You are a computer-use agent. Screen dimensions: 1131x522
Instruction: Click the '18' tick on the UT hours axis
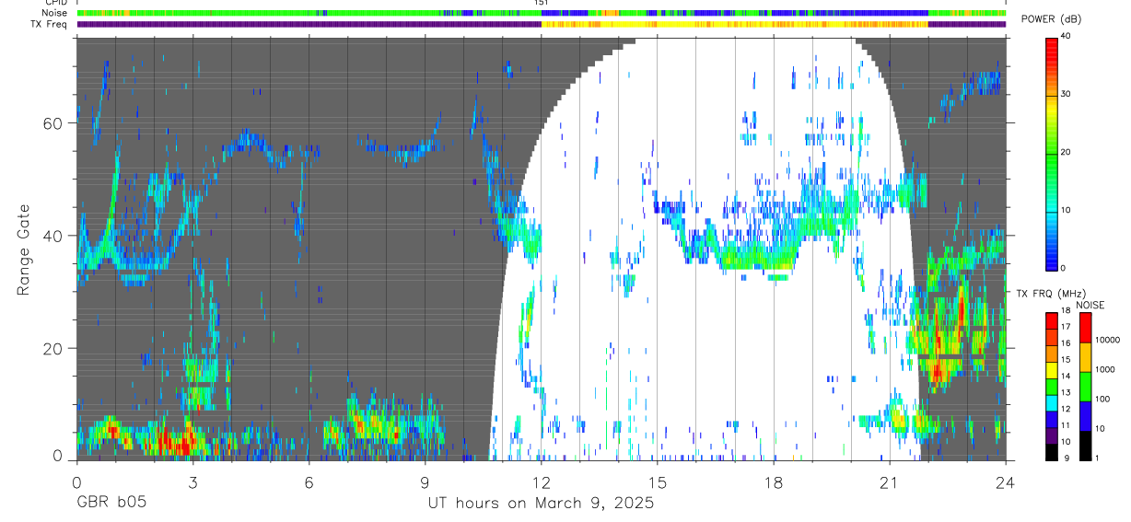(x=774, y=481)
